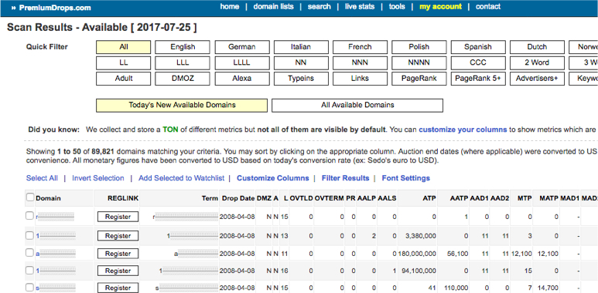
Task: Sort by the ATP column header
Action: (429, 198)
